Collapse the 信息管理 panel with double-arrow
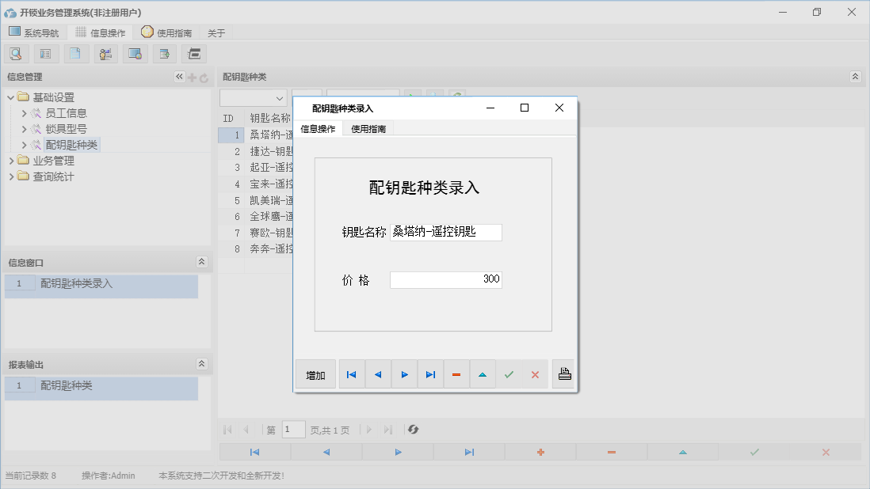 tap(179, 77)
